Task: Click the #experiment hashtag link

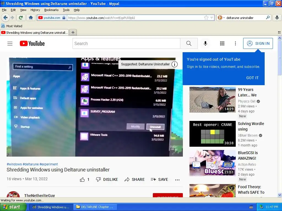Action: pyautogui.click(x=49, y=164)
